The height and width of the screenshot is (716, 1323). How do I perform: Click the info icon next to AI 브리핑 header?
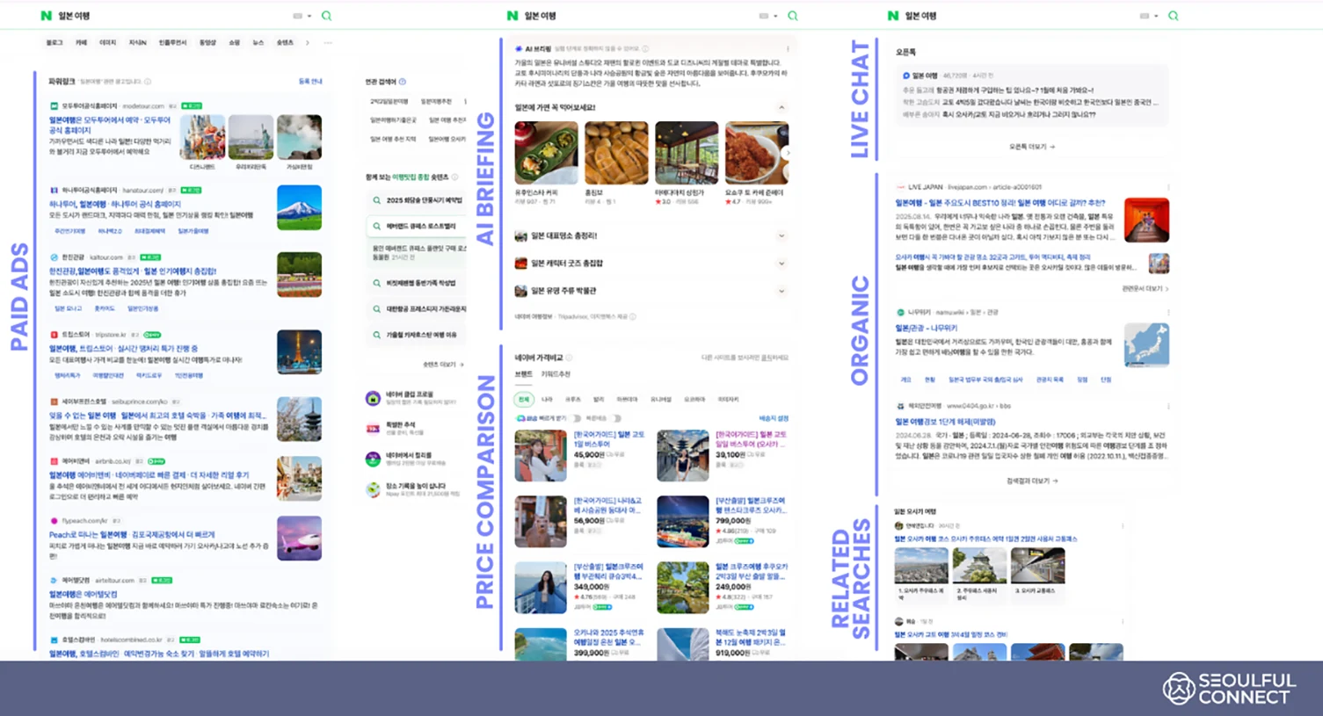[x=645, y=48]
